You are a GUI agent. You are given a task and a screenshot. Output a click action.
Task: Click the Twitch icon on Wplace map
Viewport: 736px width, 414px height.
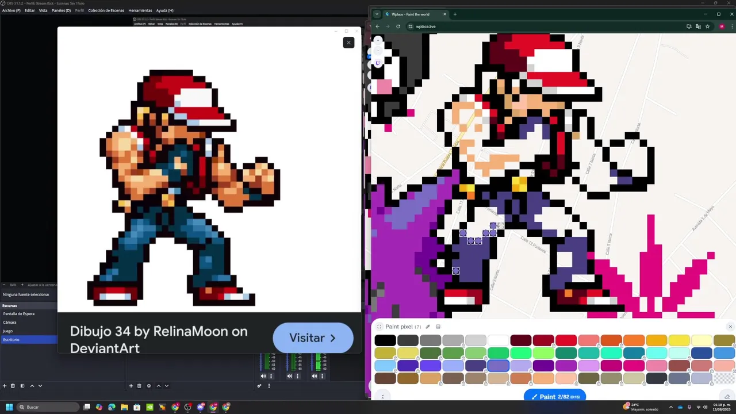(378, 63)
